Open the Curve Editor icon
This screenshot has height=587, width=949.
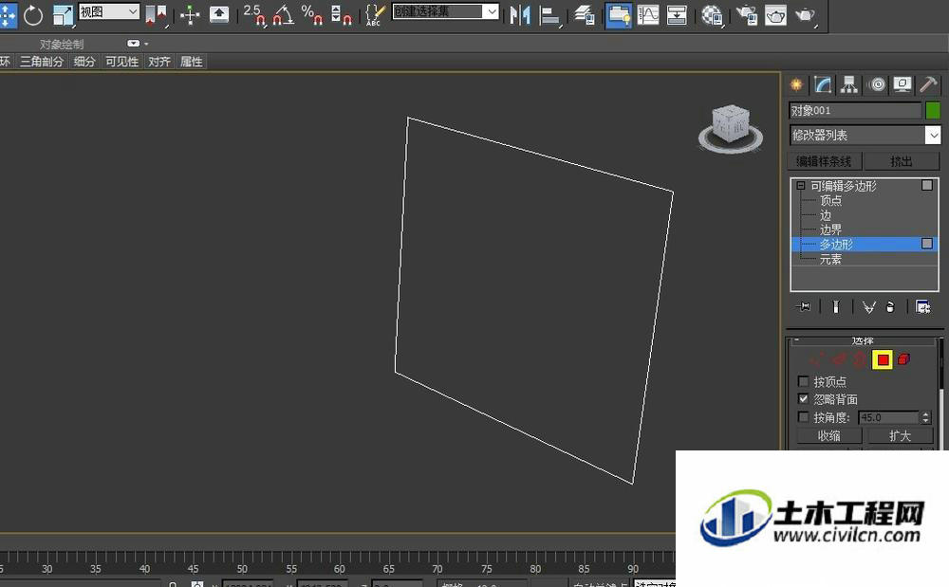pos(647,15)
